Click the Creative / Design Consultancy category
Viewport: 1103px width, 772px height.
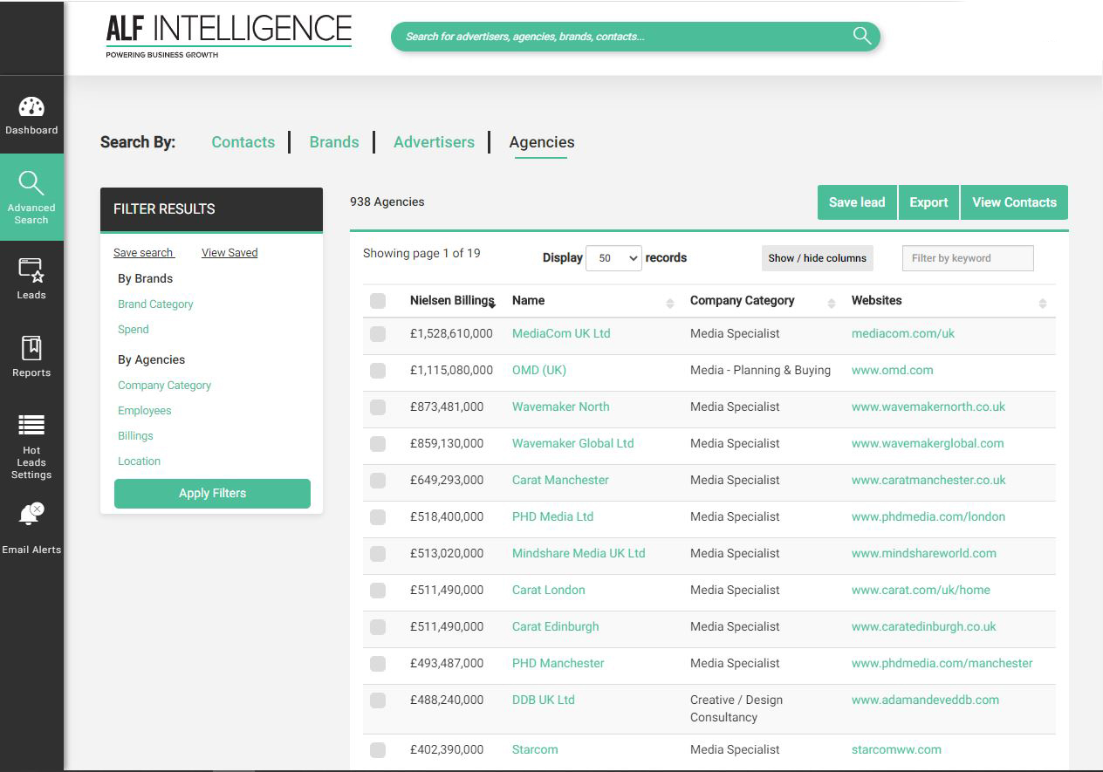(x=736, y=709)
